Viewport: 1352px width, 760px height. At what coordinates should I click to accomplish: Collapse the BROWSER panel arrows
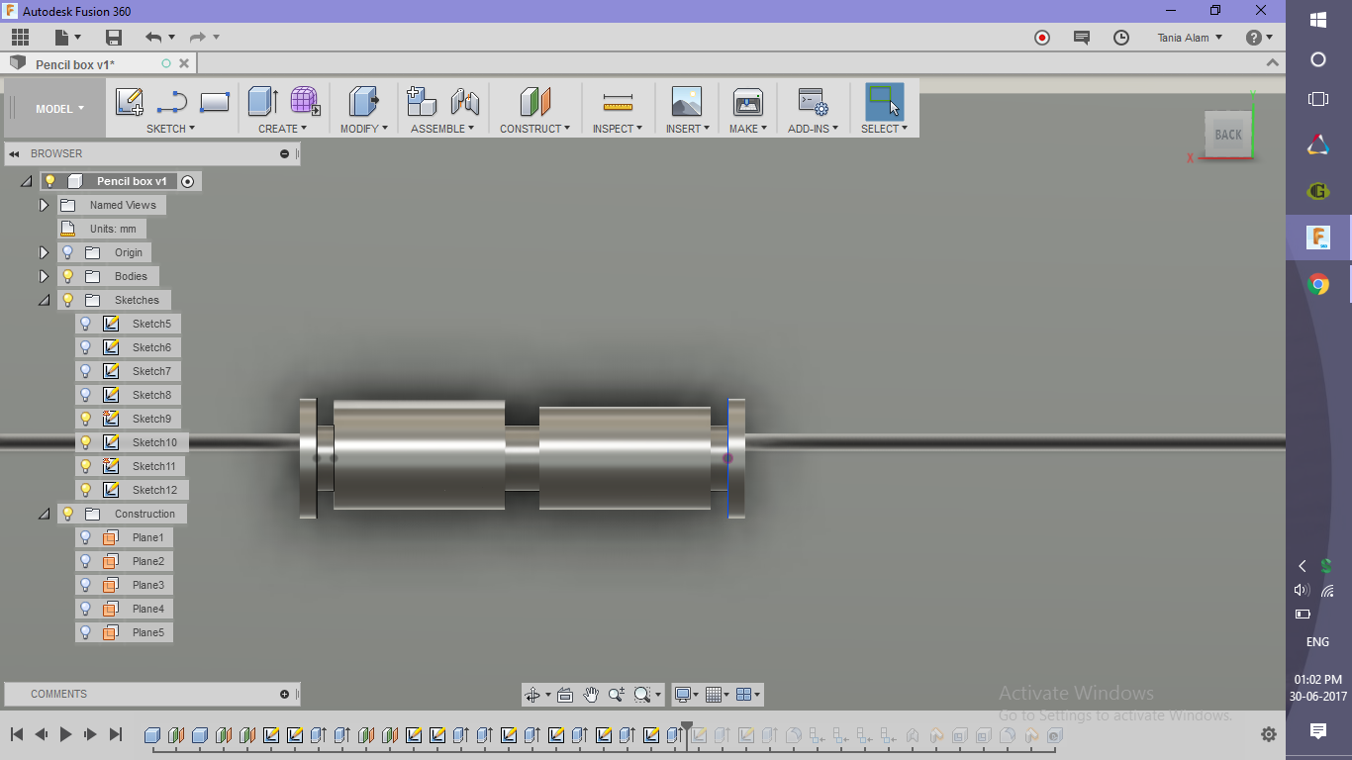tap(15, 153)
